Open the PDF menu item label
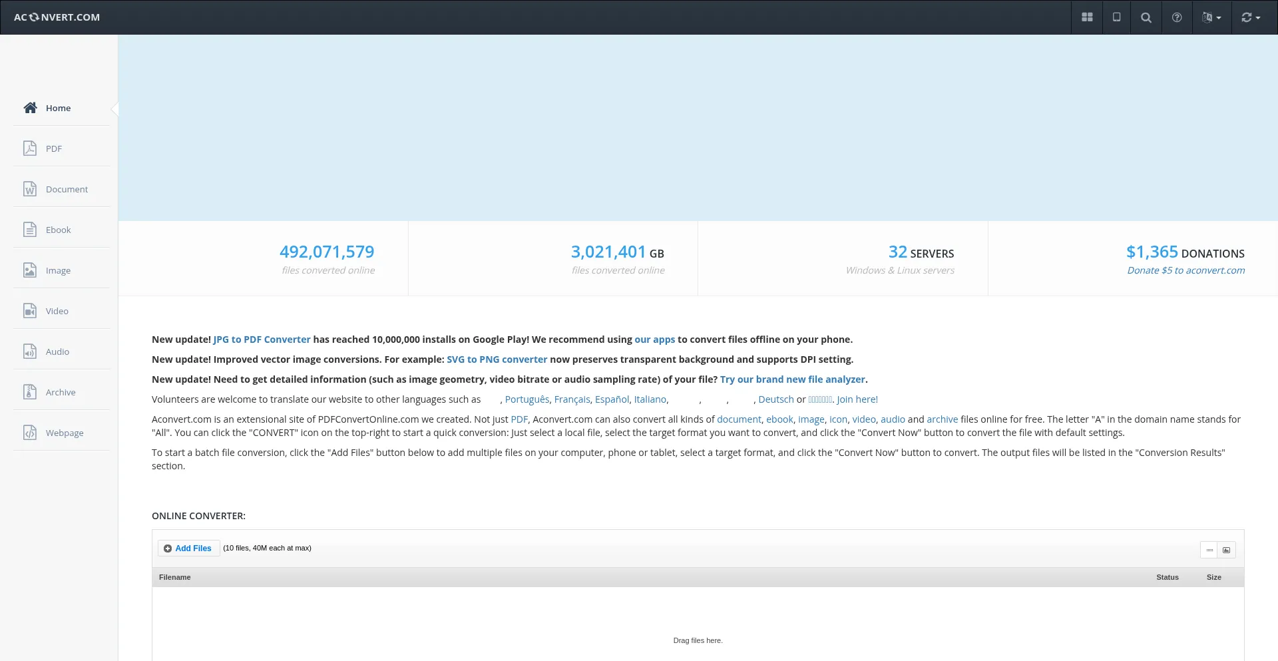1278x661 pixels. pos(54,149)
